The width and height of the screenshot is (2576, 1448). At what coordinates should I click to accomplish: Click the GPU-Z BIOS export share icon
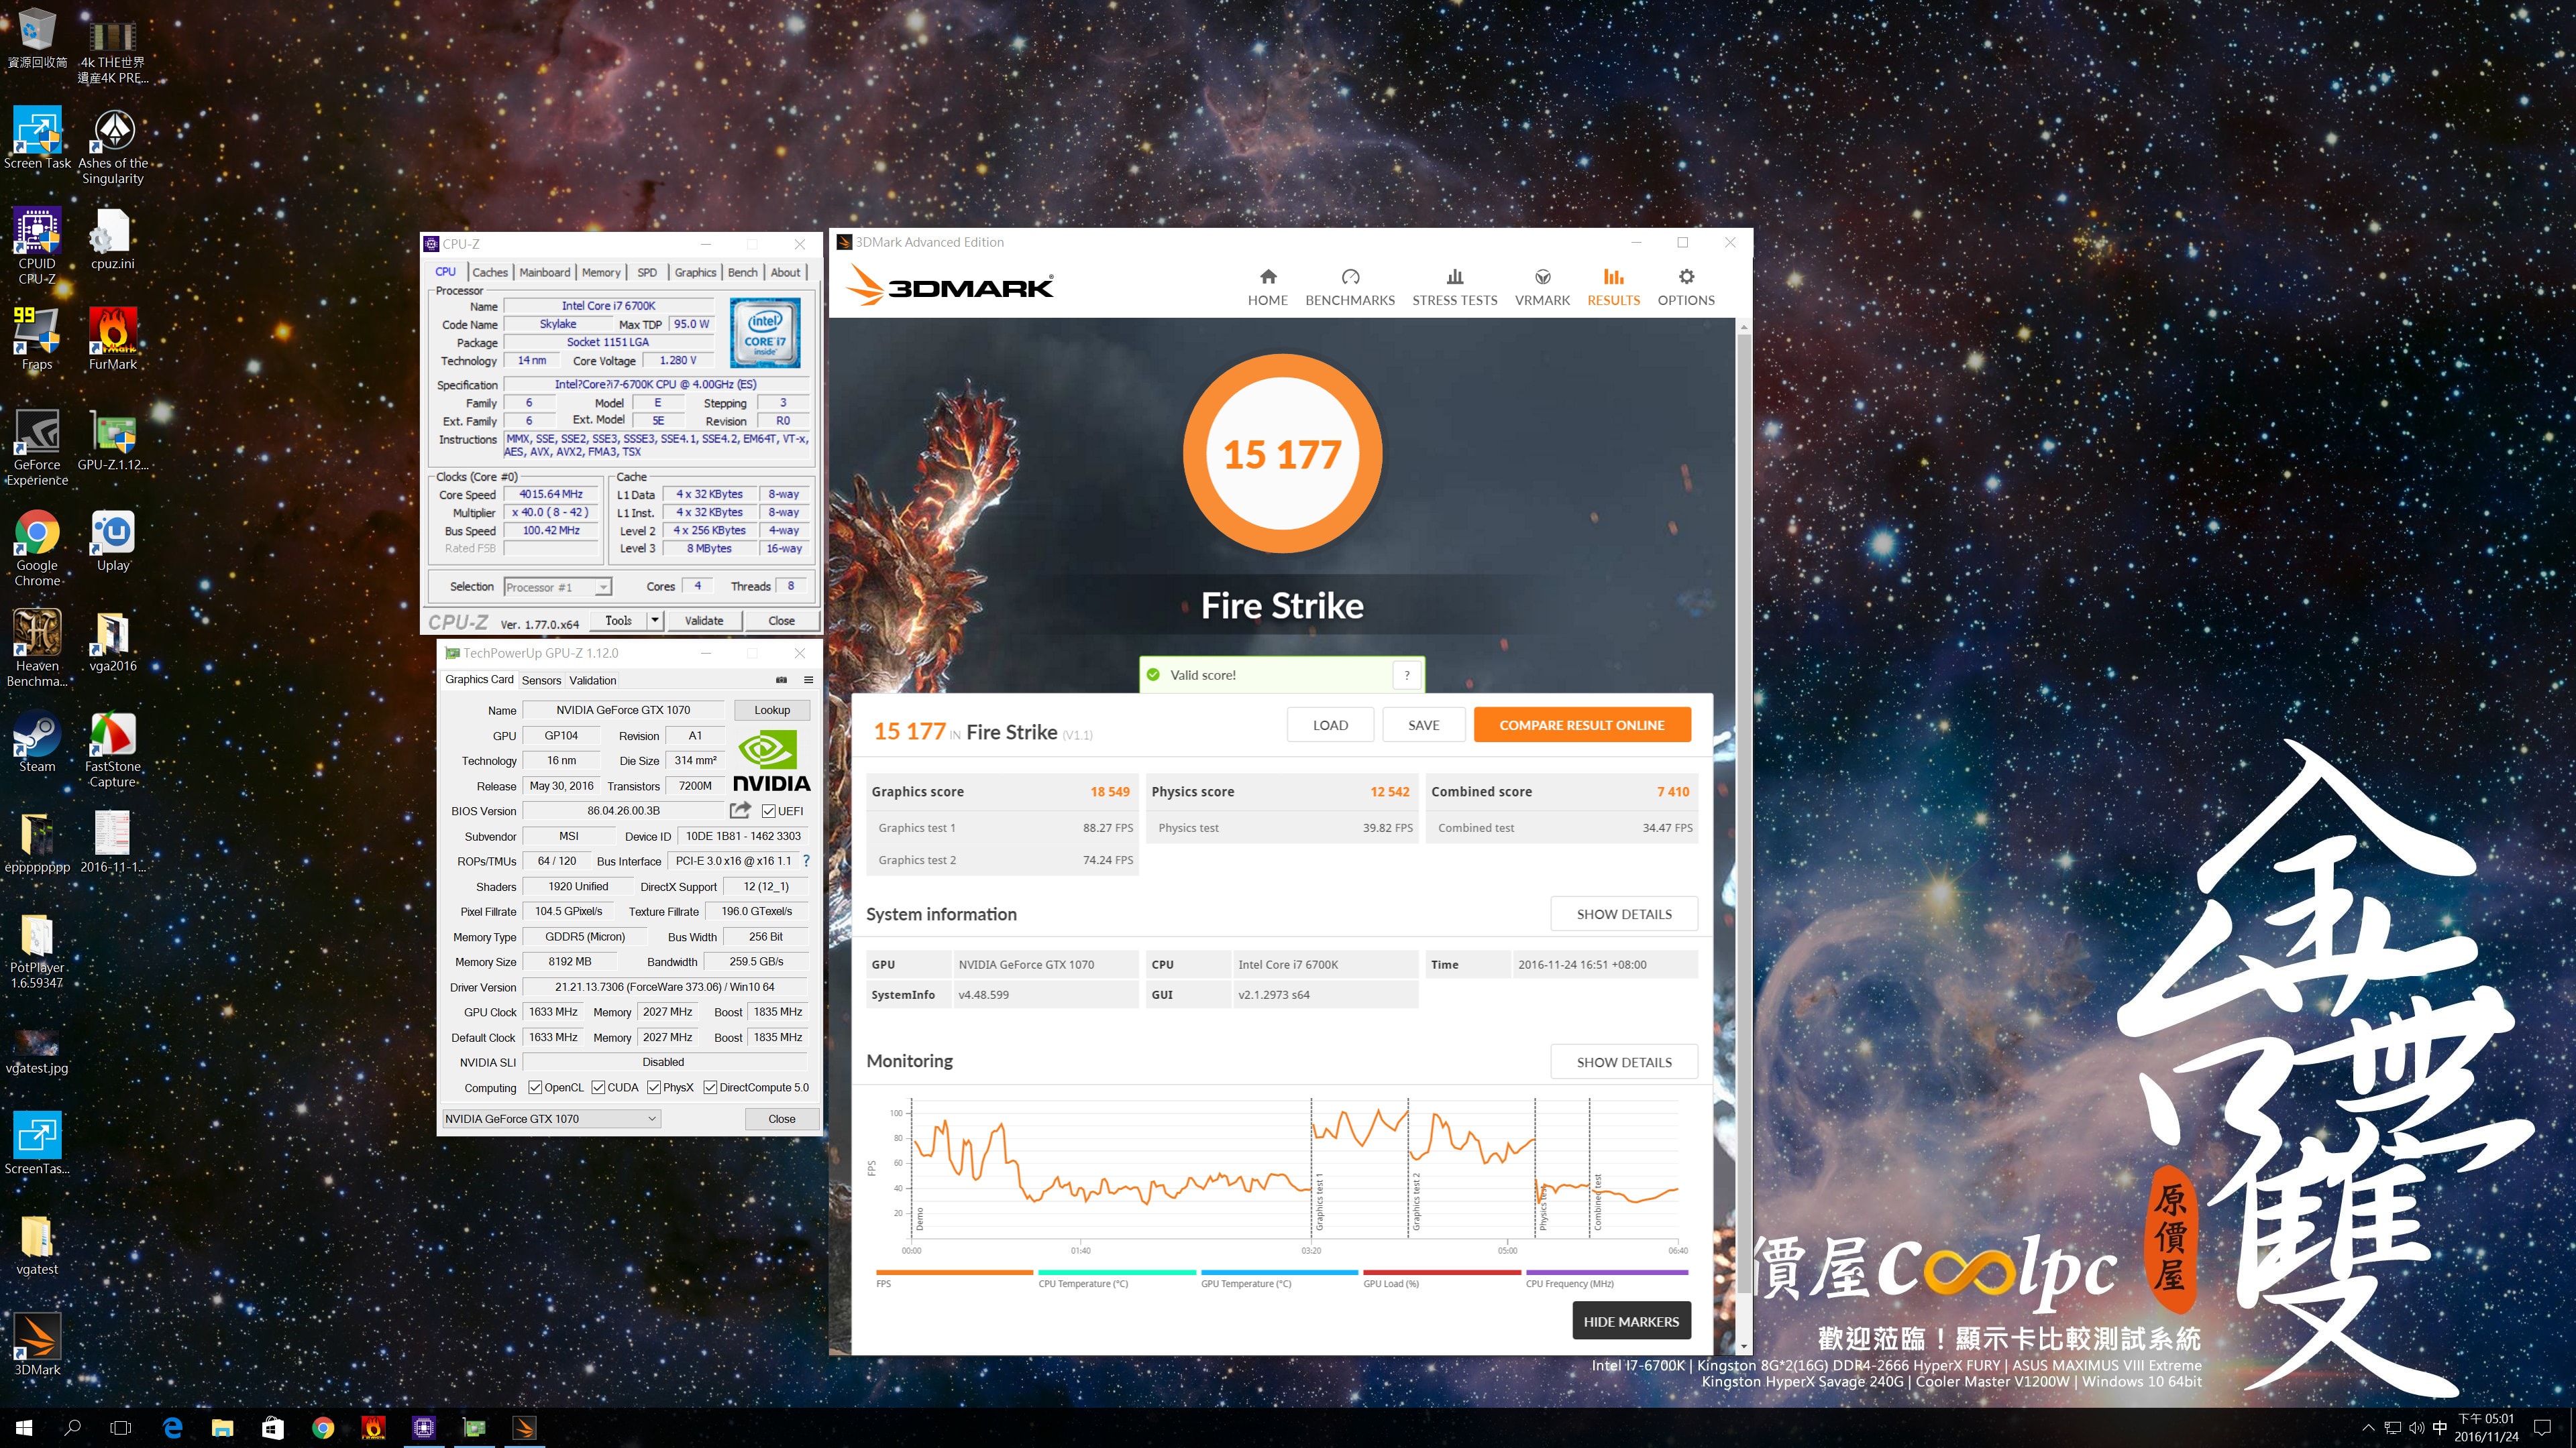pyautogui.click(x=740, y=810)
